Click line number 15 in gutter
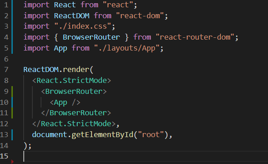 pos(4,156)
